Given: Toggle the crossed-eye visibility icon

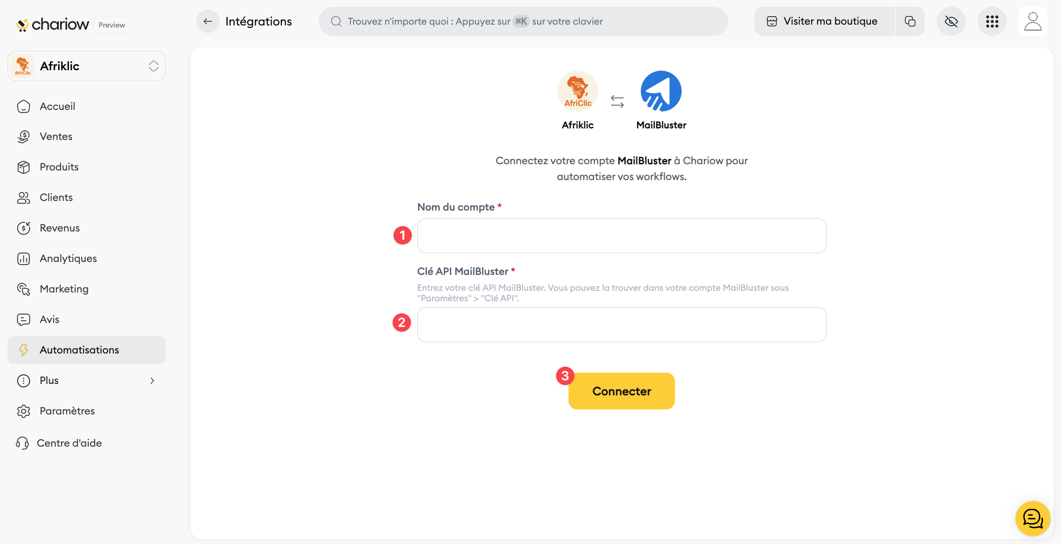Looking at the screenshot, I should [951, 21].
